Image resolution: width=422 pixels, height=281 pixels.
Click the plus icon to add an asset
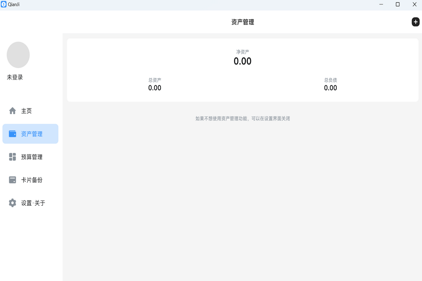[x=415, y=21]
